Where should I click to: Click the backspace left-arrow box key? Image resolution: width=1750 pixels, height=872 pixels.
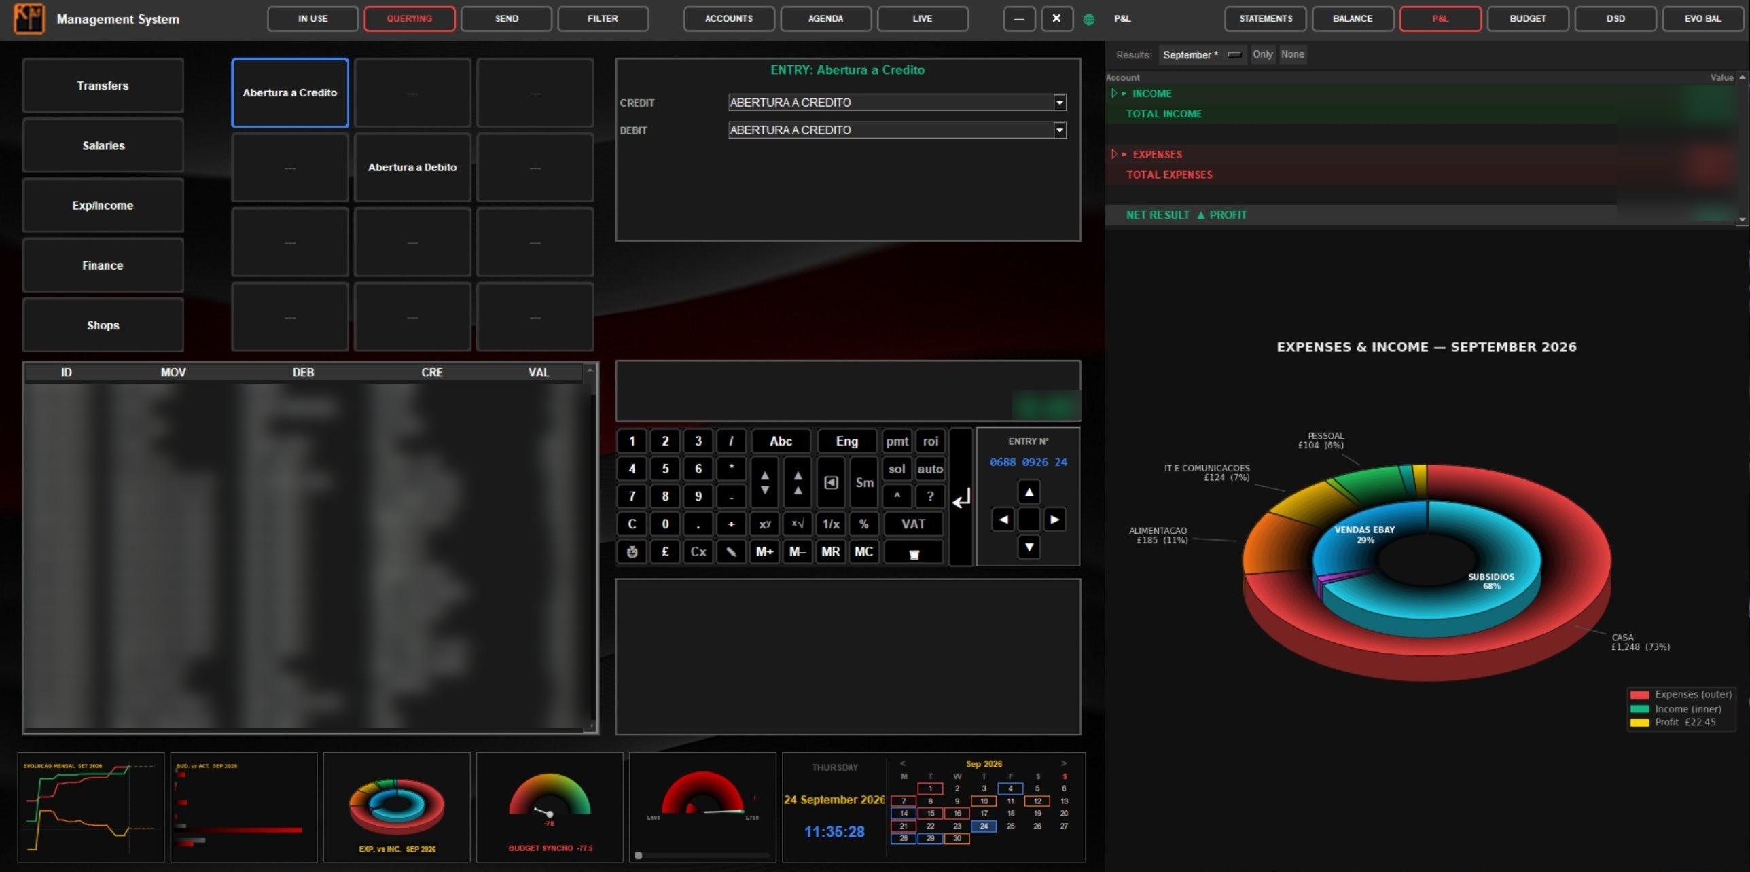831,482
